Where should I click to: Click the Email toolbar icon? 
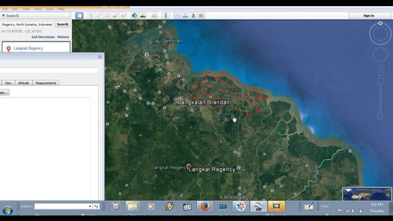[177, 15]
